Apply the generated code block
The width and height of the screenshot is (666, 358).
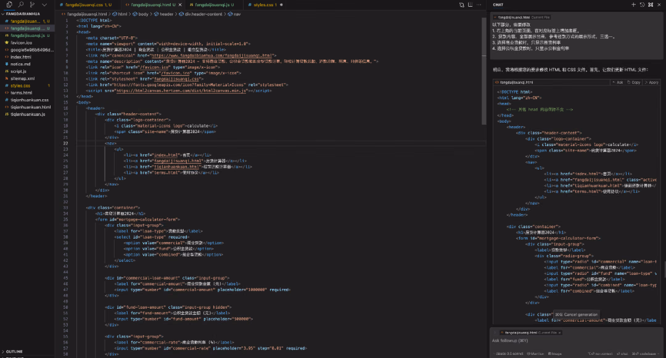point(652,82)
